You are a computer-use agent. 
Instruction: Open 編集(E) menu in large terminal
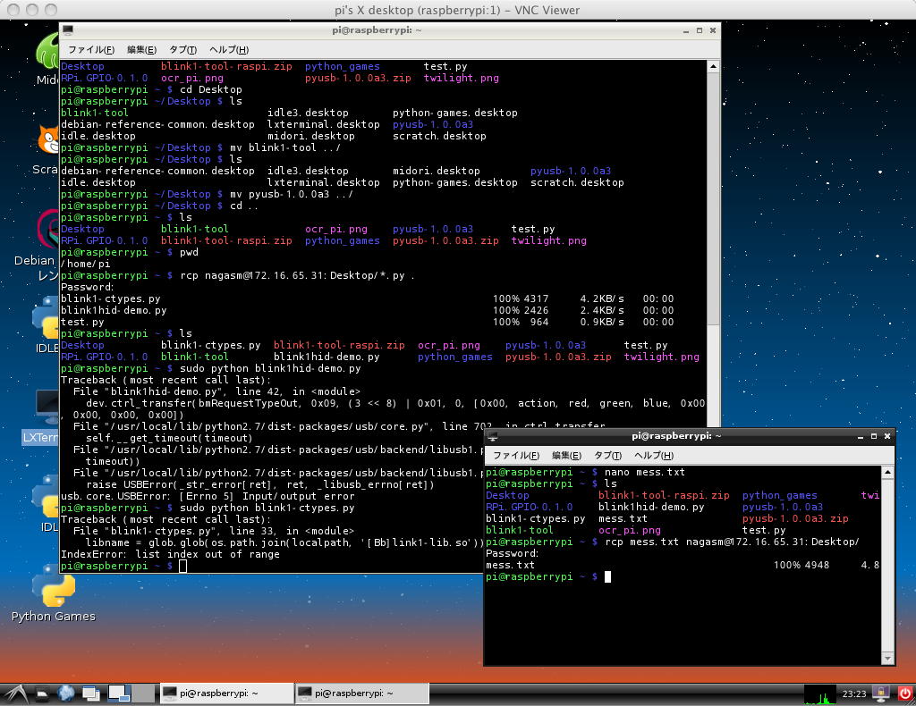point(141,49)
